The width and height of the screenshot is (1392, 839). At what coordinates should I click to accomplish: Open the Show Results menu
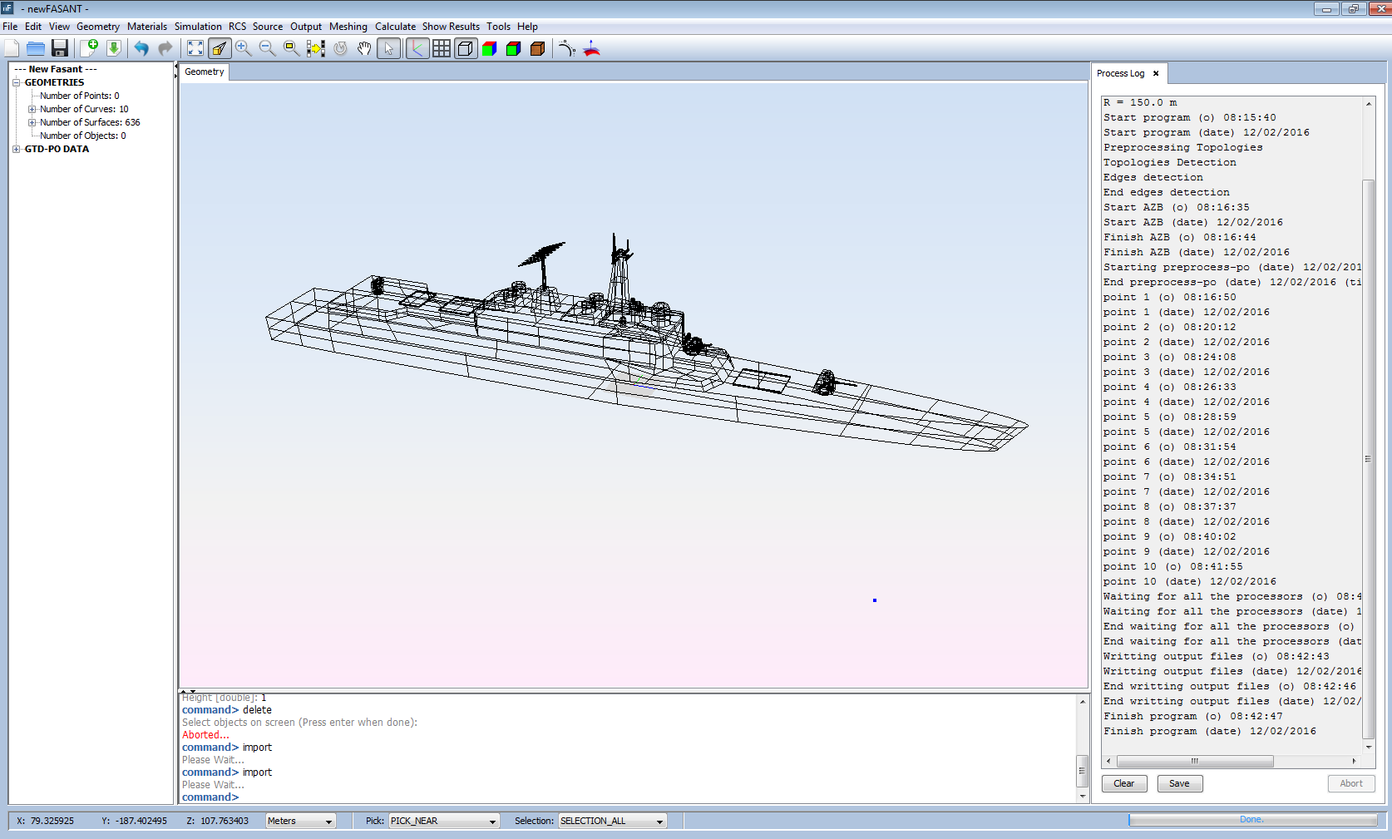[x=451, y=27]
